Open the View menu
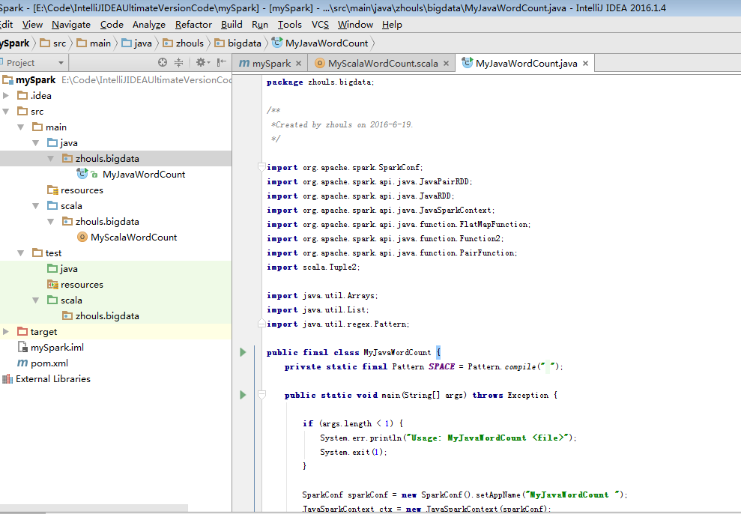This screenshot has height=514, width=741. 32,25
